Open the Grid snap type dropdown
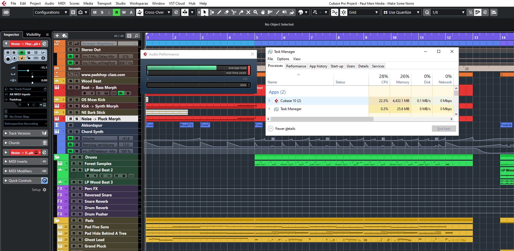 point(364,12)
